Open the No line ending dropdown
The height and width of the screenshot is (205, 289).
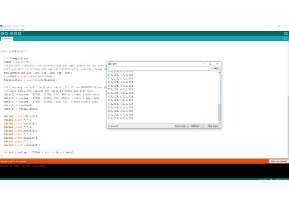point(182,126)
